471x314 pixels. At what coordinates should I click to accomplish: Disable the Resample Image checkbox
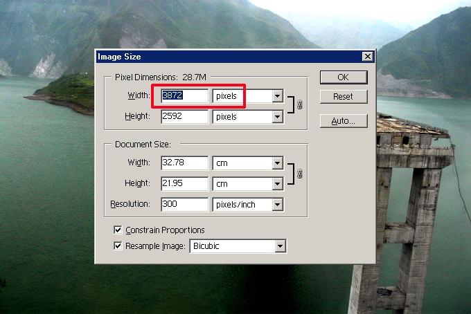(118, 246)
